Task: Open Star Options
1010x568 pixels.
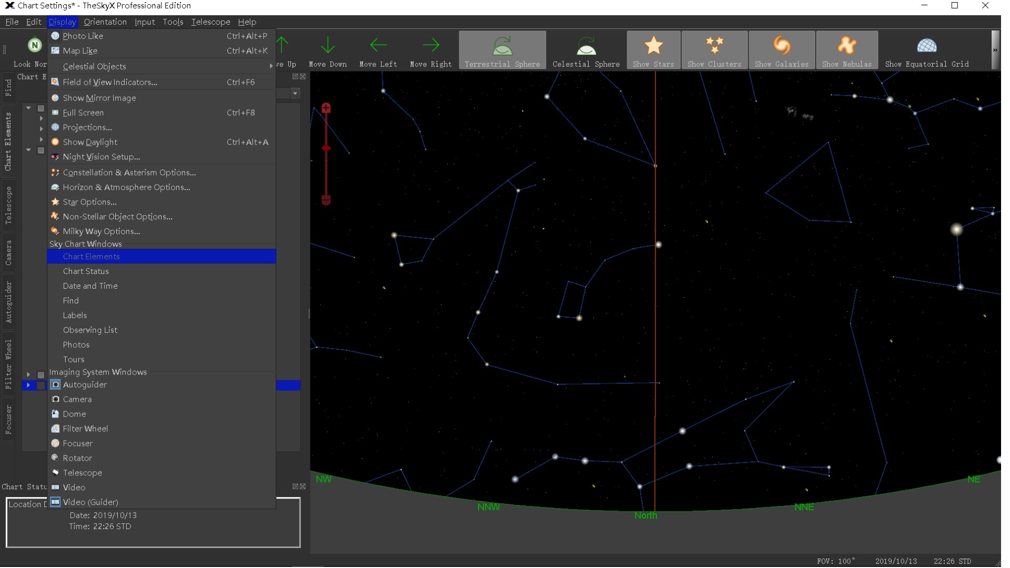Action: pyautogui.click(x=161, y=202)
